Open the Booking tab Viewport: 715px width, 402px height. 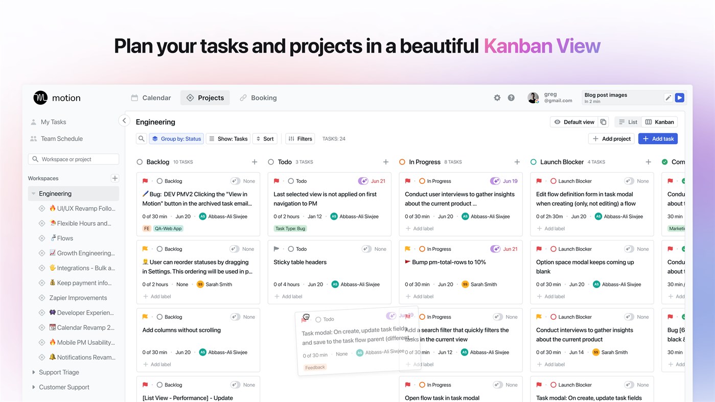(258, 97)
